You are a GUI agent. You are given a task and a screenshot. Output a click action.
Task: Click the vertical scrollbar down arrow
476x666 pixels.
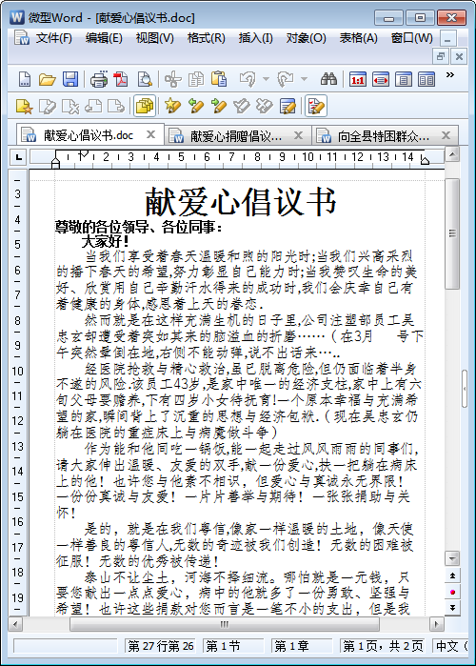pyautogui.click(x=452, y=558)
